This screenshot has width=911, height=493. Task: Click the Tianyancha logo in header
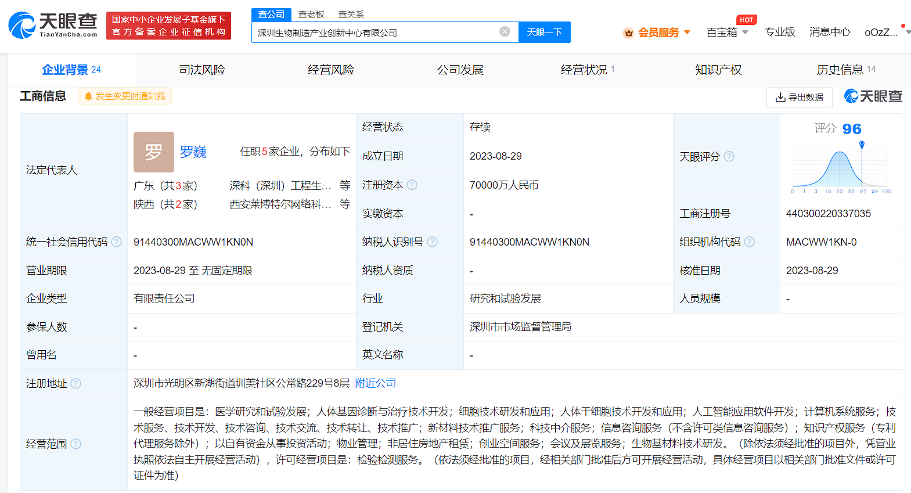point(53,25)
